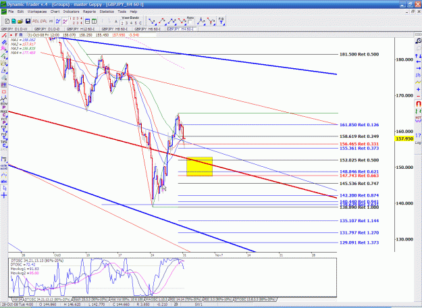The image size is (422, 308).
Task: Switch to GBPJPY H8 60-I tab
Action: point(114,29)
